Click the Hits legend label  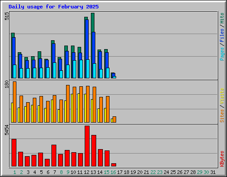coord(222,18)
